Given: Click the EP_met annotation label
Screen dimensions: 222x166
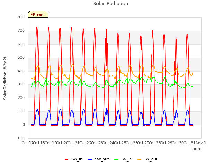Looking at the screenshot, I should [38, 15].
